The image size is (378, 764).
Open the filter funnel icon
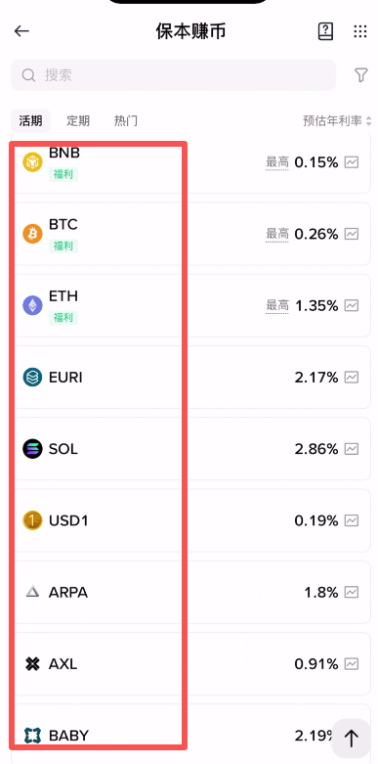(360, 75)
